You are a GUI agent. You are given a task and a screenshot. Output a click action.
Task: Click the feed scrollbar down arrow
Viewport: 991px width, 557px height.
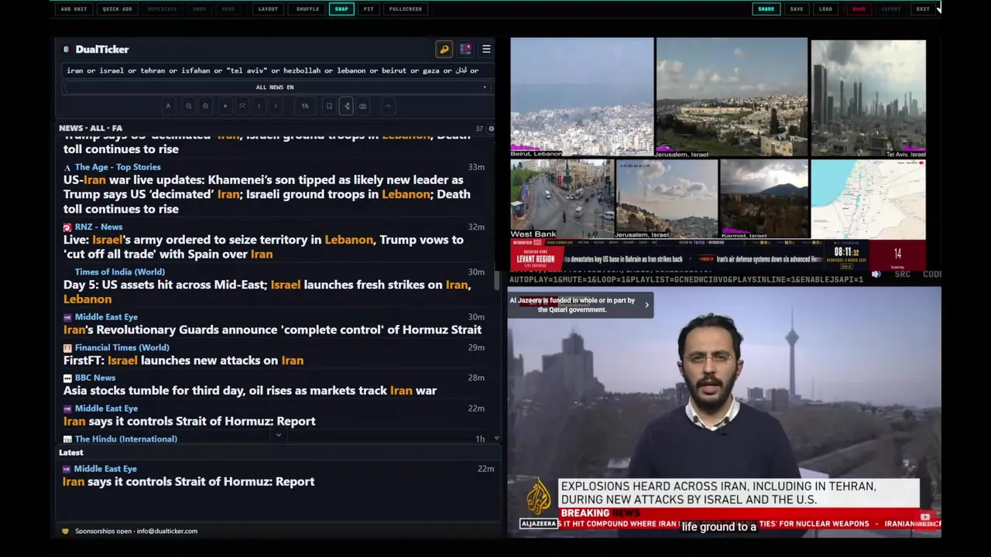coord(496,439)
